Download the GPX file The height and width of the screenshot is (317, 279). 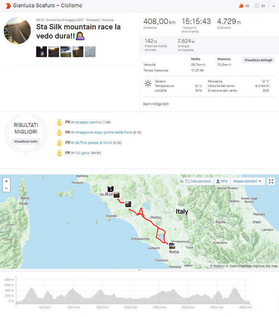point(222,181)
